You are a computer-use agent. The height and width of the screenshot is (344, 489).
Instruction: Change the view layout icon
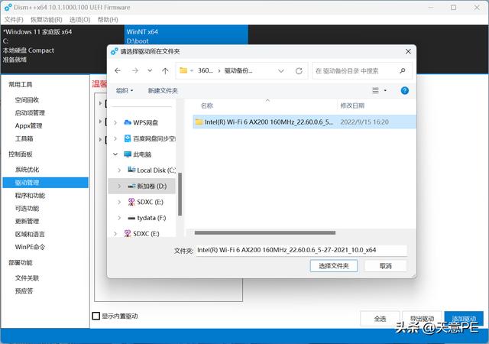point(375,90)
